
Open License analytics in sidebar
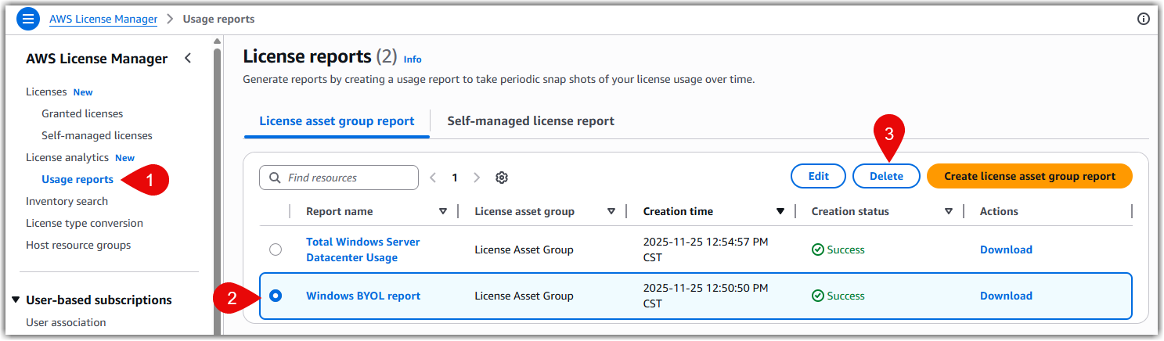[x=67, y=157]
